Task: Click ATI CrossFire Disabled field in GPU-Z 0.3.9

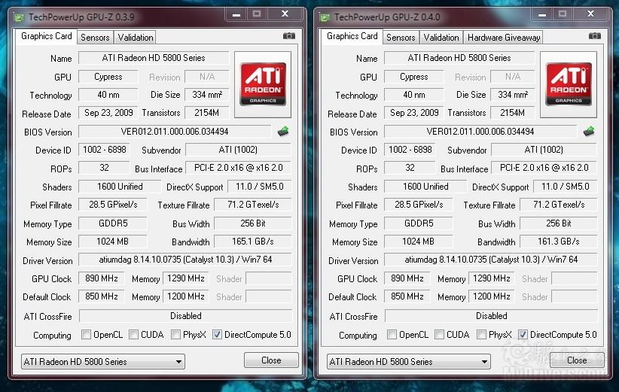Action: pos(185,316)
